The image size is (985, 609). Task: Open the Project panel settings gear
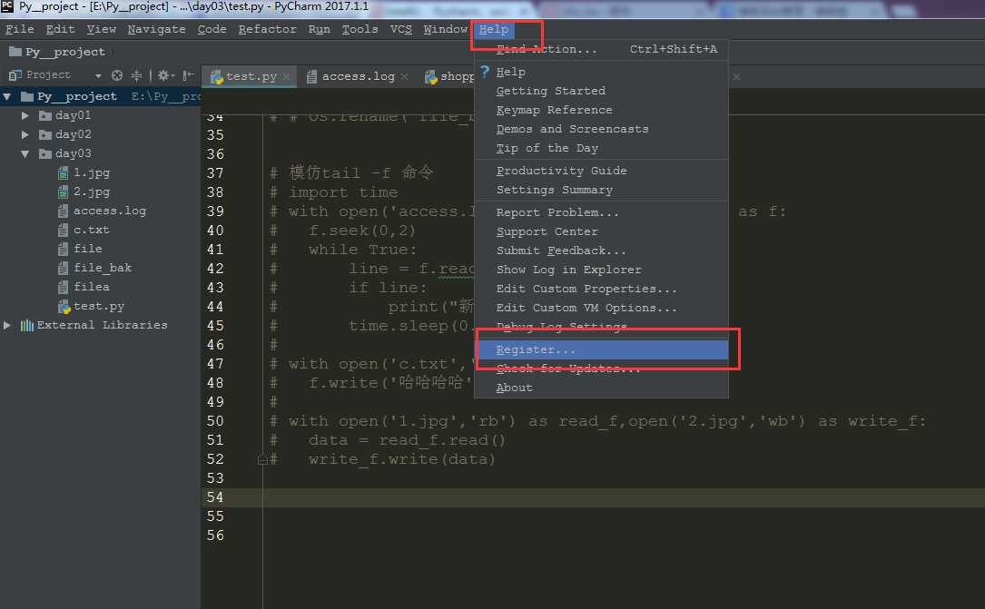[x=163, y=75]
